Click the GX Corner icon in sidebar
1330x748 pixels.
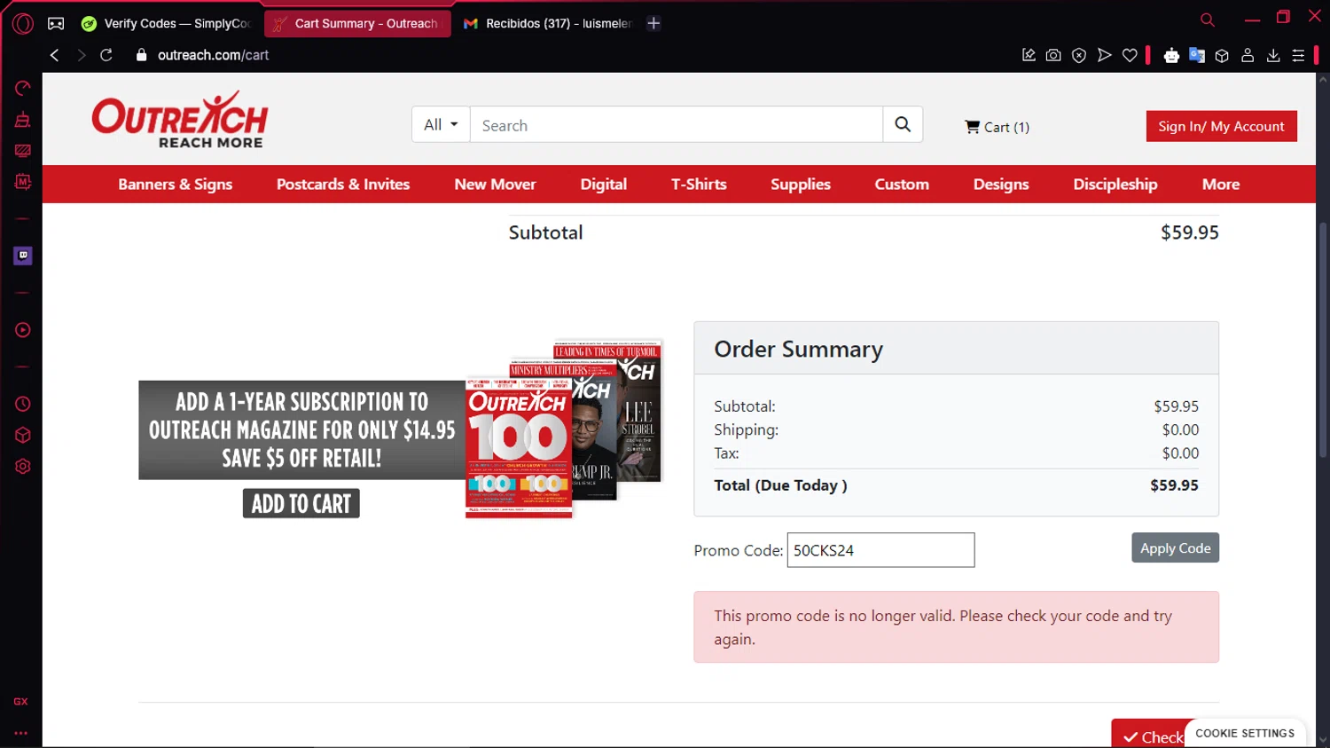point(21,701)
